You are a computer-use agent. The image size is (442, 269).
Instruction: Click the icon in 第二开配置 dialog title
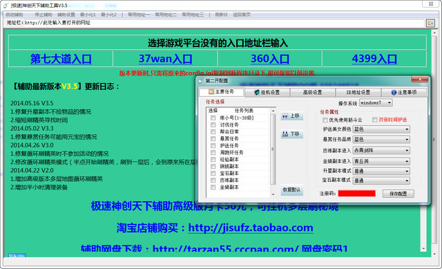(x=201, y=81)
